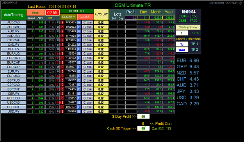Click the EURUSD price 1.18865
Screen dimensions: 244x142
71,76
